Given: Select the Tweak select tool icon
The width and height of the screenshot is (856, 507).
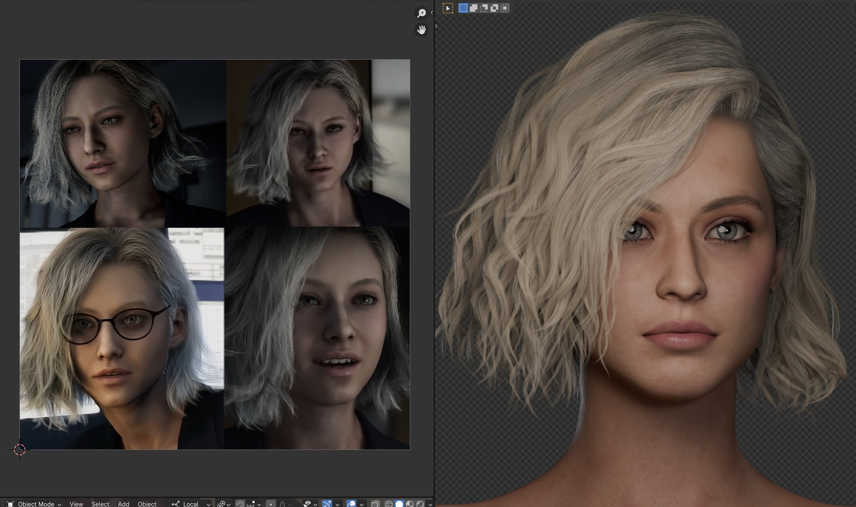Looking at the screenshot, I should (x=448, y=8).
